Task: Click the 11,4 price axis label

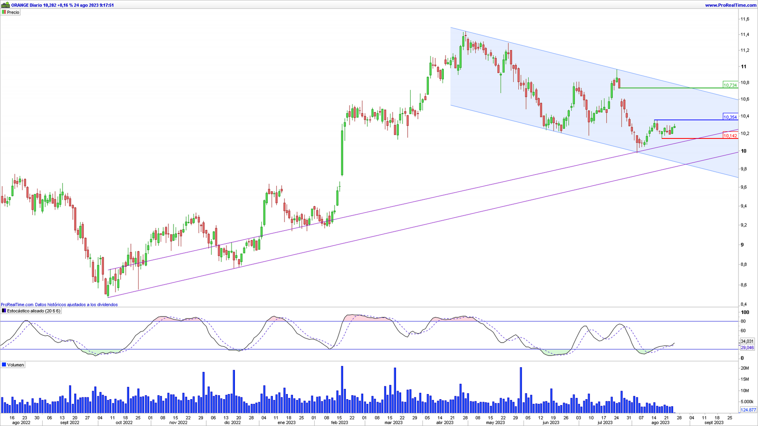Action: pyautogui.click(x=745, y=35)
